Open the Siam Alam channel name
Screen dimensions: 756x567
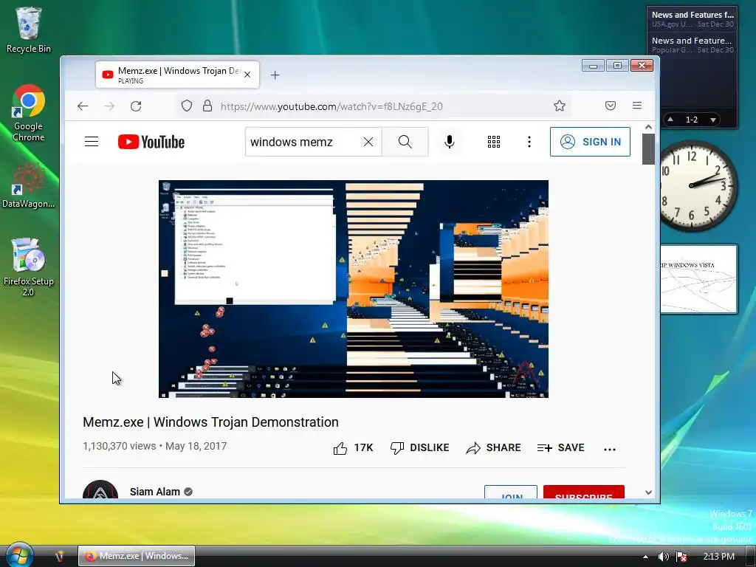click(x=155, y=492)
